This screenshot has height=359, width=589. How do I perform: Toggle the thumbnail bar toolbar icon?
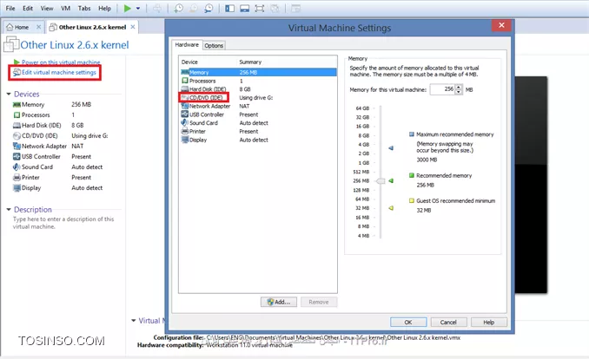click(x=244, y=9)
